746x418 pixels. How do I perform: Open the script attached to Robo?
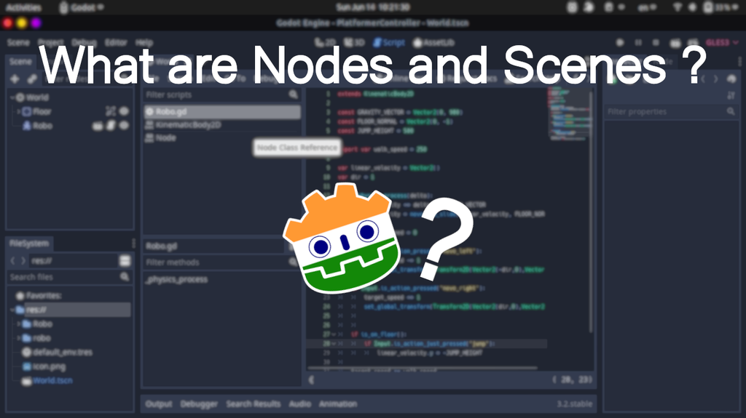pos(111,126)
